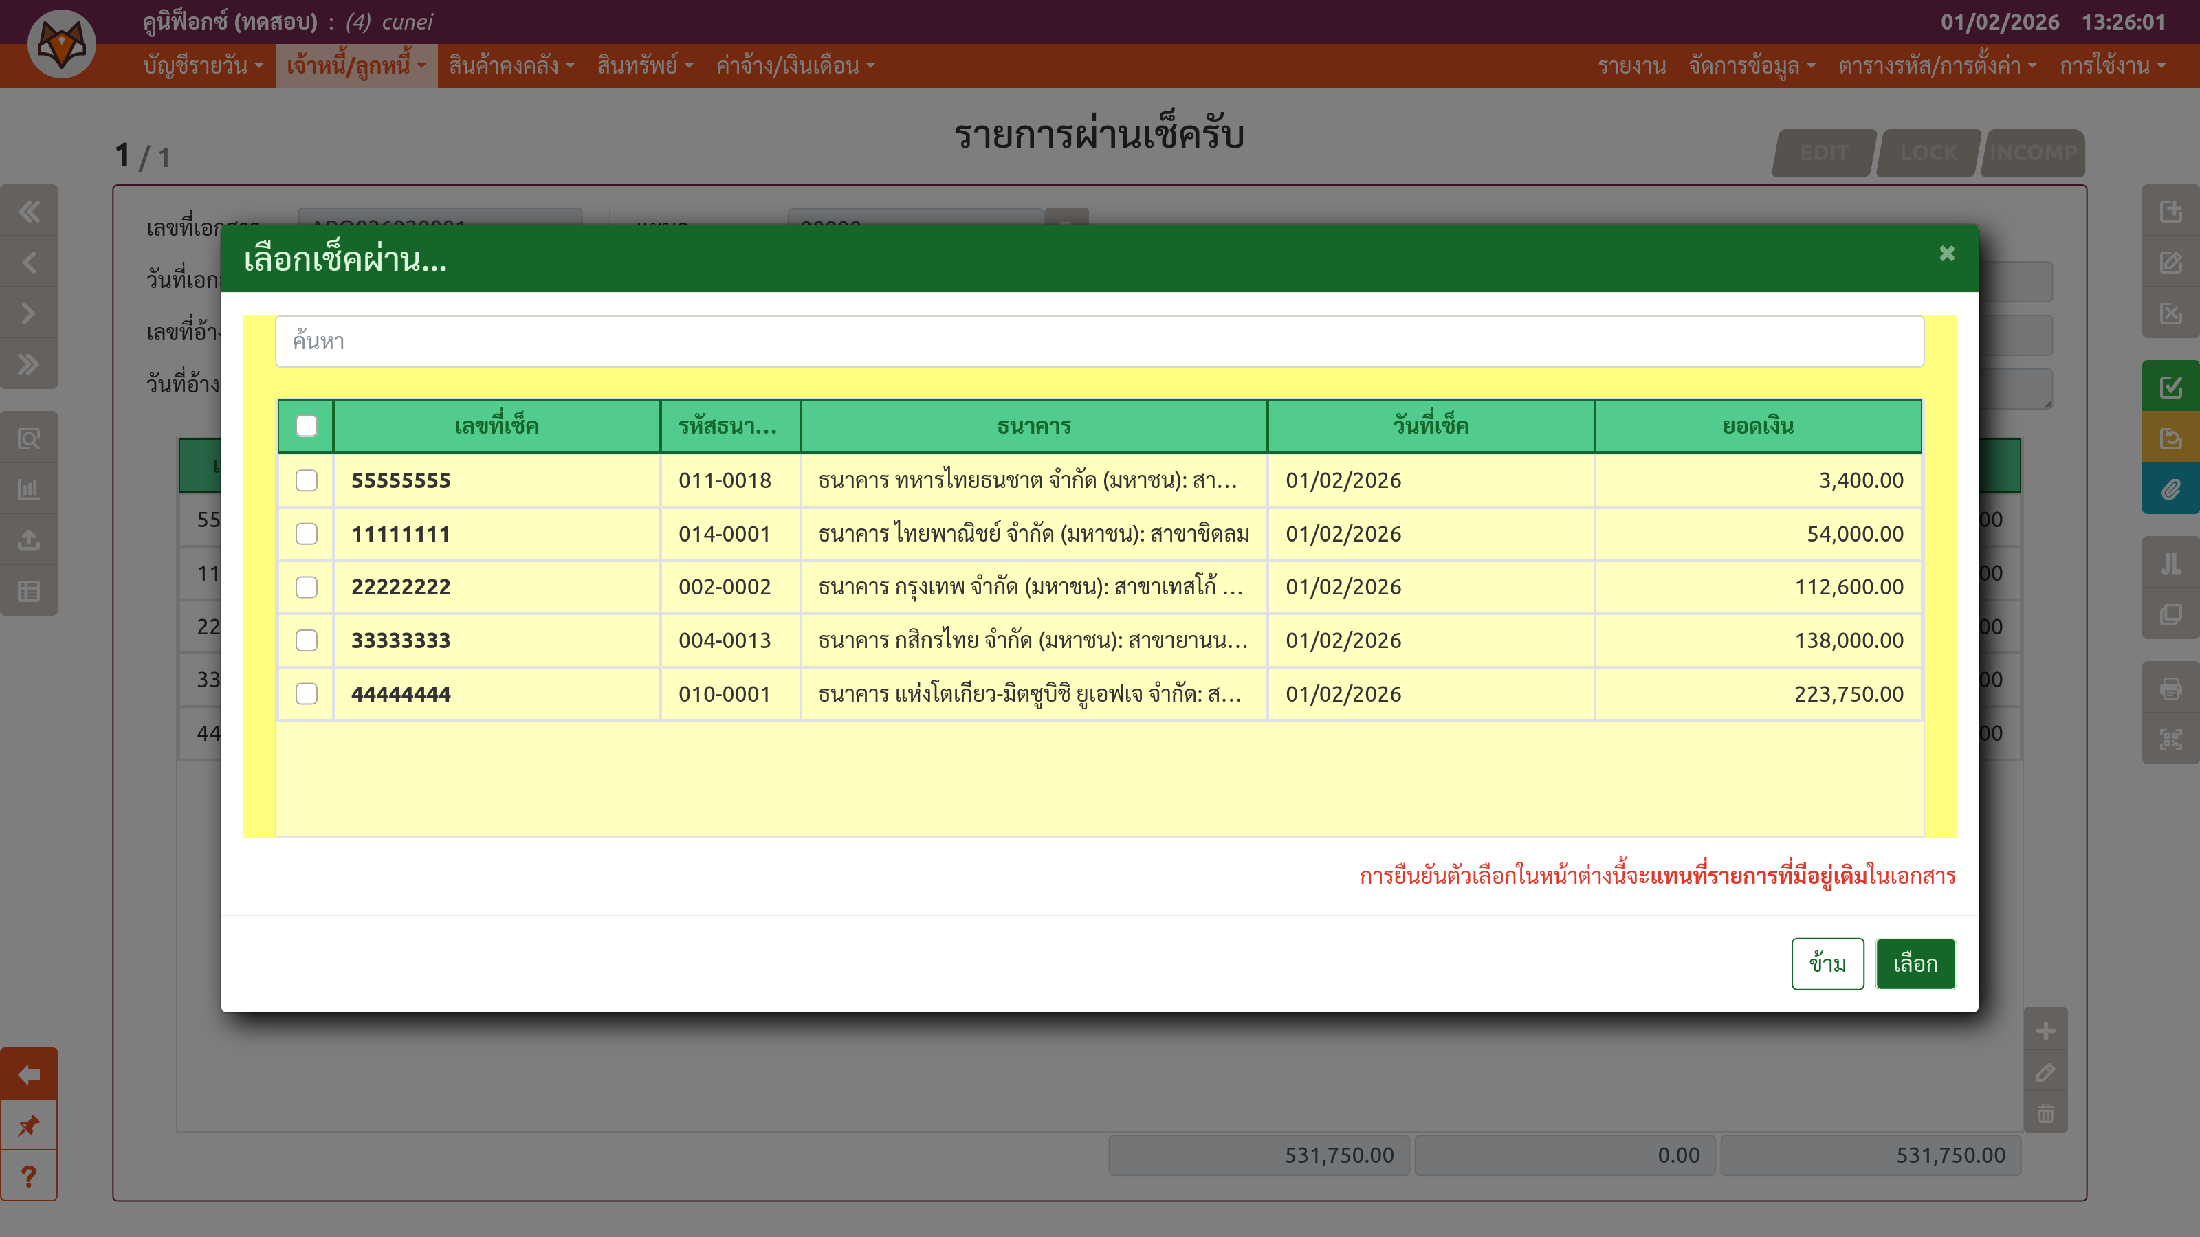This screenshot has width=2200, height=1237.
Task: Open the สินค้าคงคลัง dropdown menu
Action: (x=511, y=66)
